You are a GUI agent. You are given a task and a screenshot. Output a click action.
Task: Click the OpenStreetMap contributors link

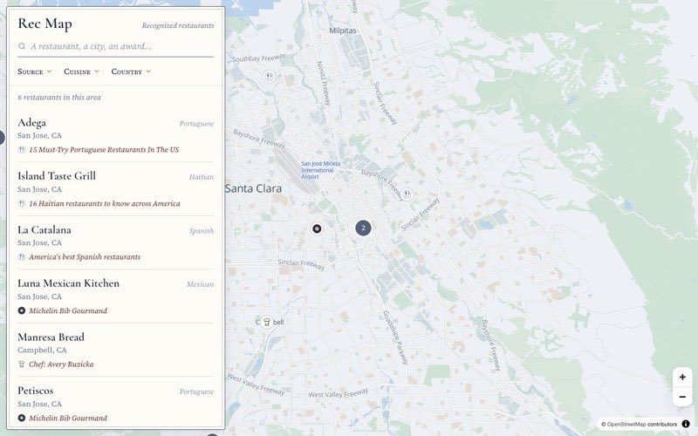coord(641,425)
